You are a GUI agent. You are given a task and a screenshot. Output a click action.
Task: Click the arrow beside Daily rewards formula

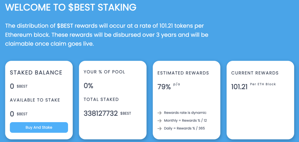tap(159, 128)
